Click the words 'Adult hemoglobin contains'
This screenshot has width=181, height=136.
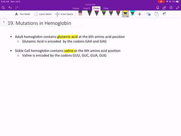(x=35, y=37)
